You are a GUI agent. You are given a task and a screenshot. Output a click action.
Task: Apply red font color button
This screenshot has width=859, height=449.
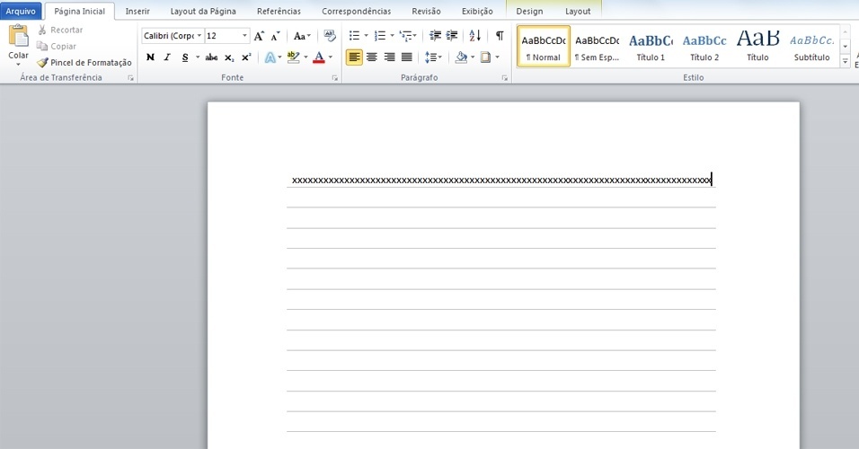[319, 57]
